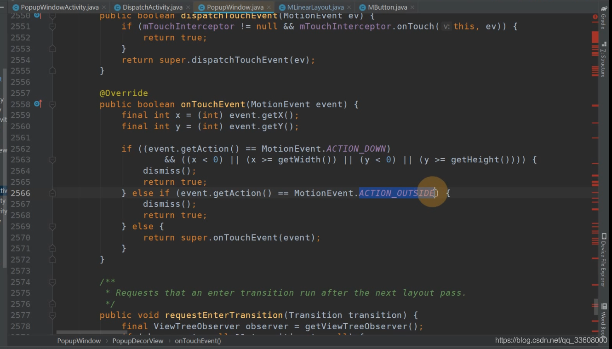
Task: Click fold end marker at line 2572
Action: click(x=52, y=260)
